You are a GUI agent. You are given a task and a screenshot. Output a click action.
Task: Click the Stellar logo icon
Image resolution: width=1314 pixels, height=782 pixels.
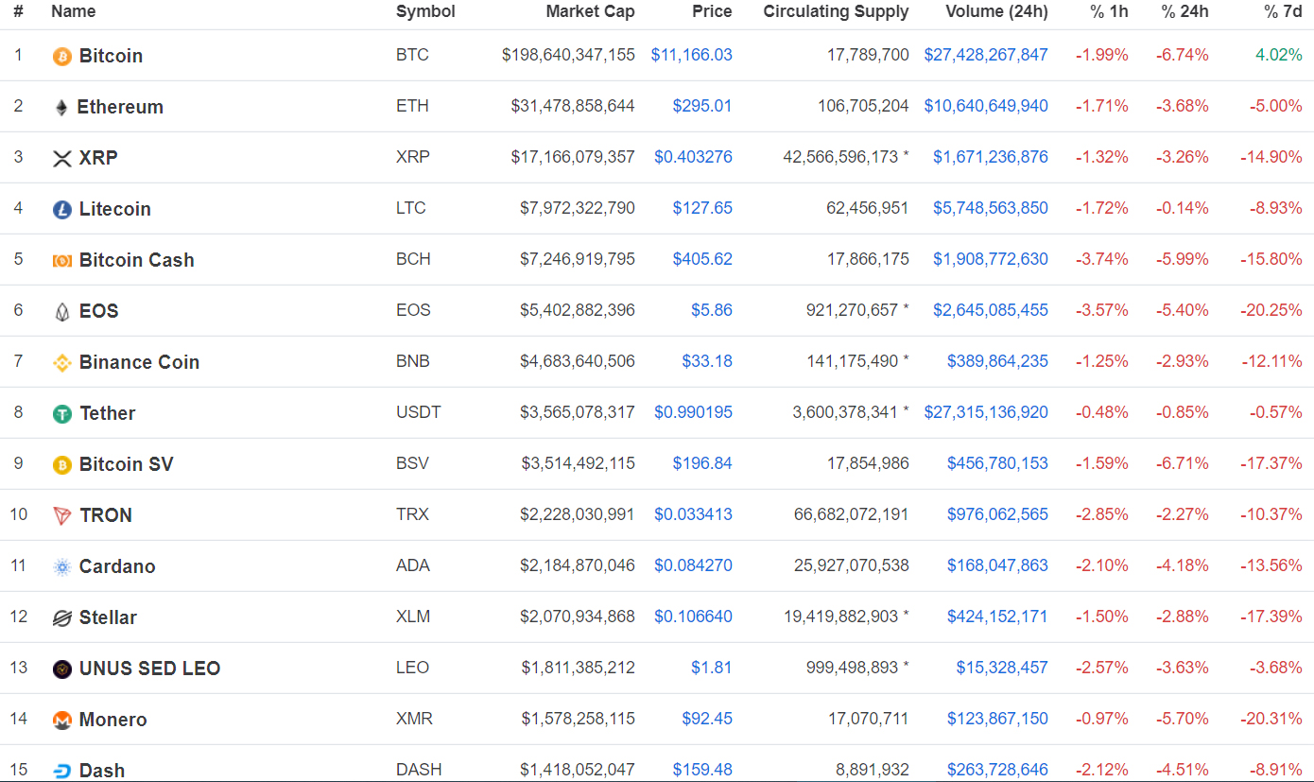(61, 618)
